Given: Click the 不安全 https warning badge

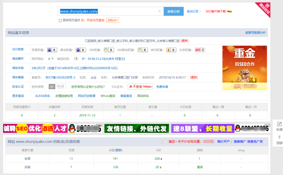Looking at the screenshot, I should pyautogui.click(x=140, y=86).
